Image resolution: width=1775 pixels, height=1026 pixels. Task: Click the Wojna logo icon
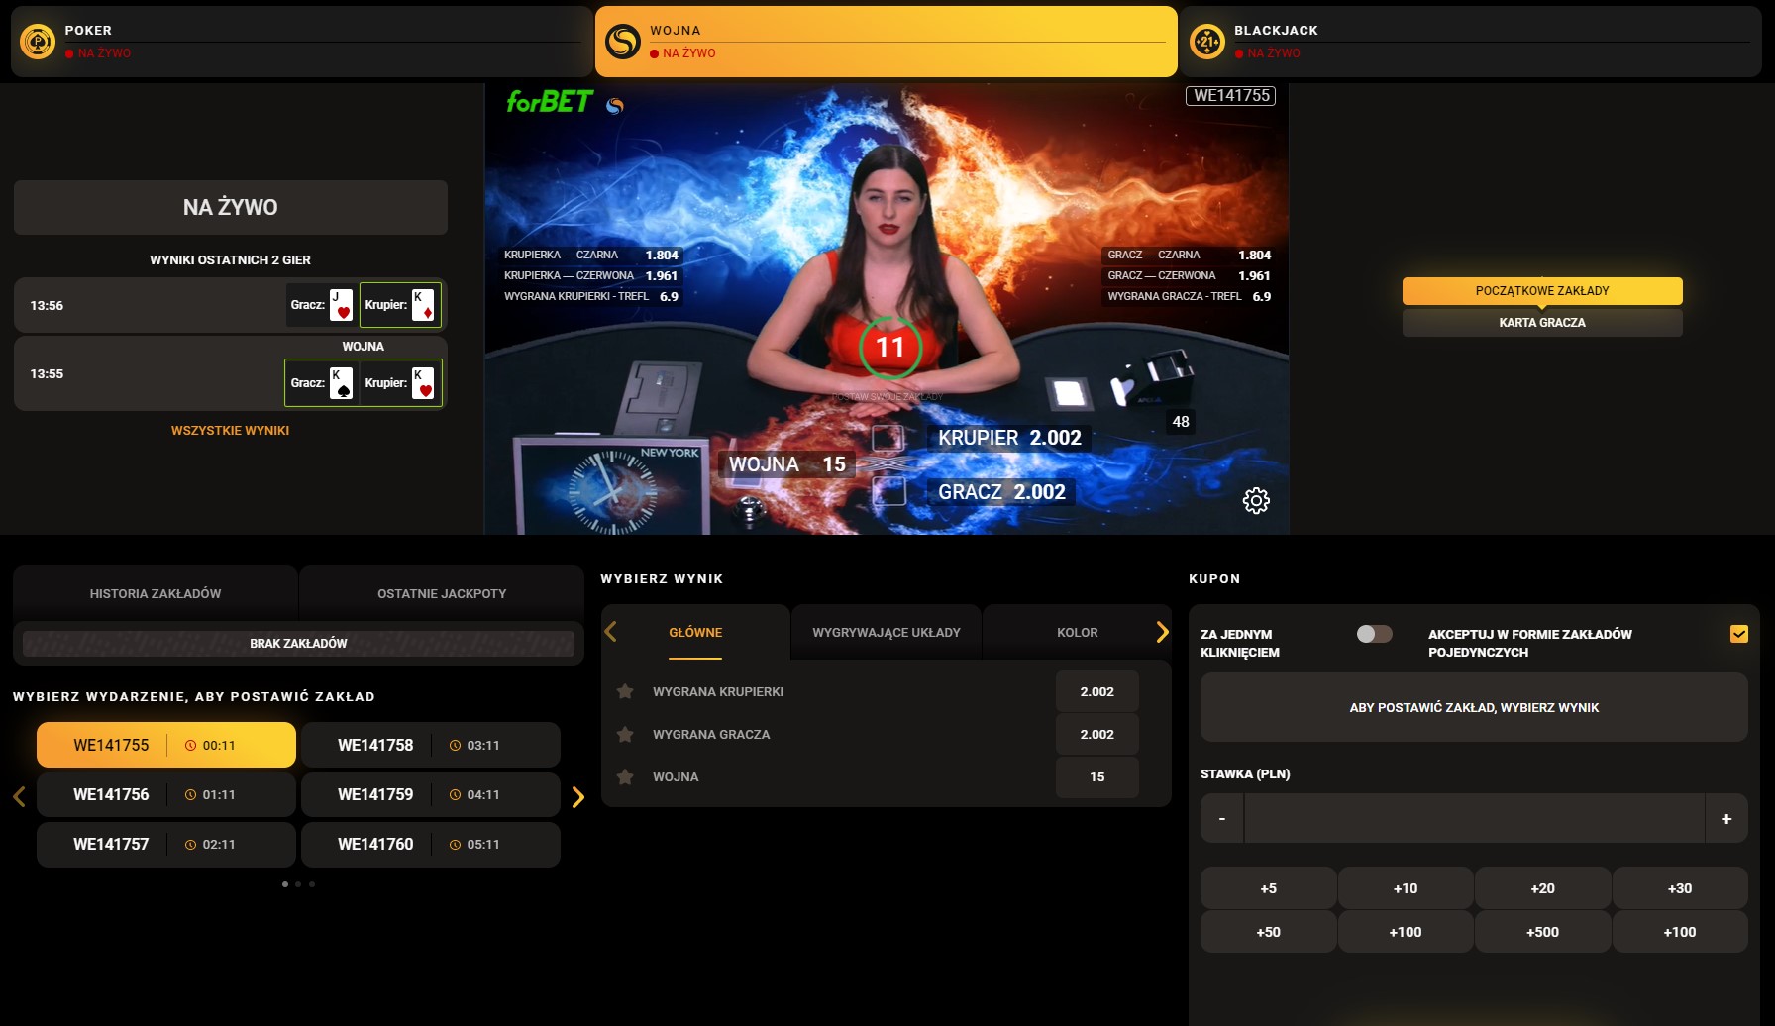tap(623, 42)
